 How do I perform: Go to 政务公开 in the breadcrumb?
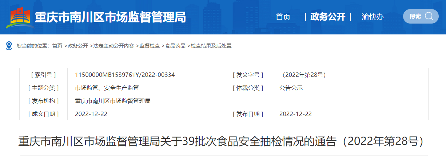click(x=78, y=46)
